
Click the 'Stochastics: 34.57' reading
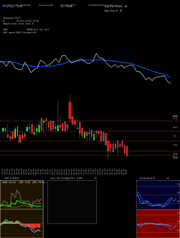pos(12,18)
